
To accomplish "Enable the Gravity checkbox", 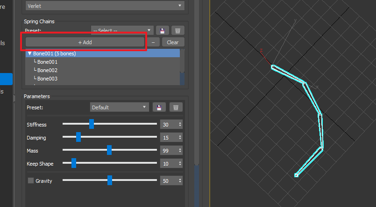I will click(31, 180).
